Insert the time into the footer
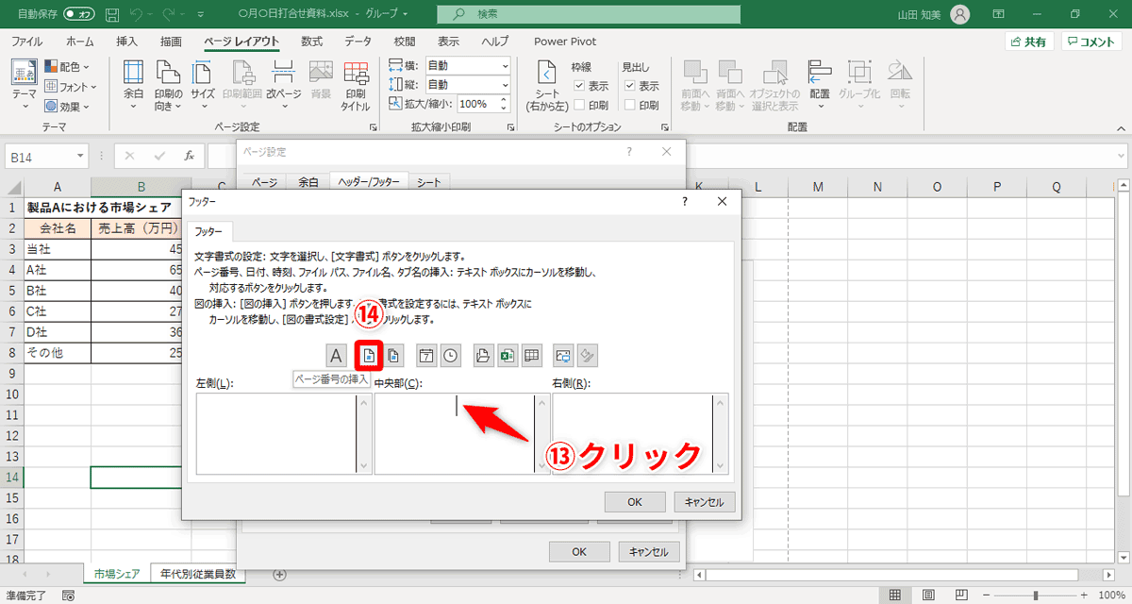 [452, 355]
